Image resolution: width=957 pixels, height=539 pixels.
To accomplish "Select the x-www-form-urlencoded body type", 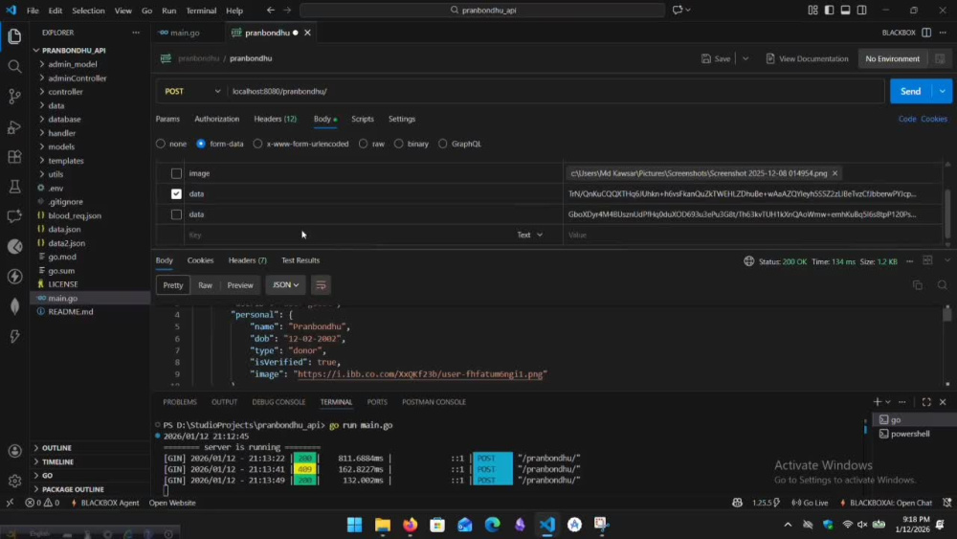I will click(x=257, y=144).
